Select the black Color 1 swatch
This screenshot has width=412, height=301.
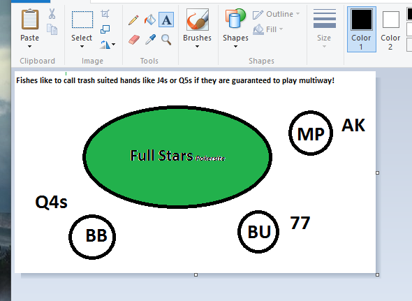coord(362,29)
